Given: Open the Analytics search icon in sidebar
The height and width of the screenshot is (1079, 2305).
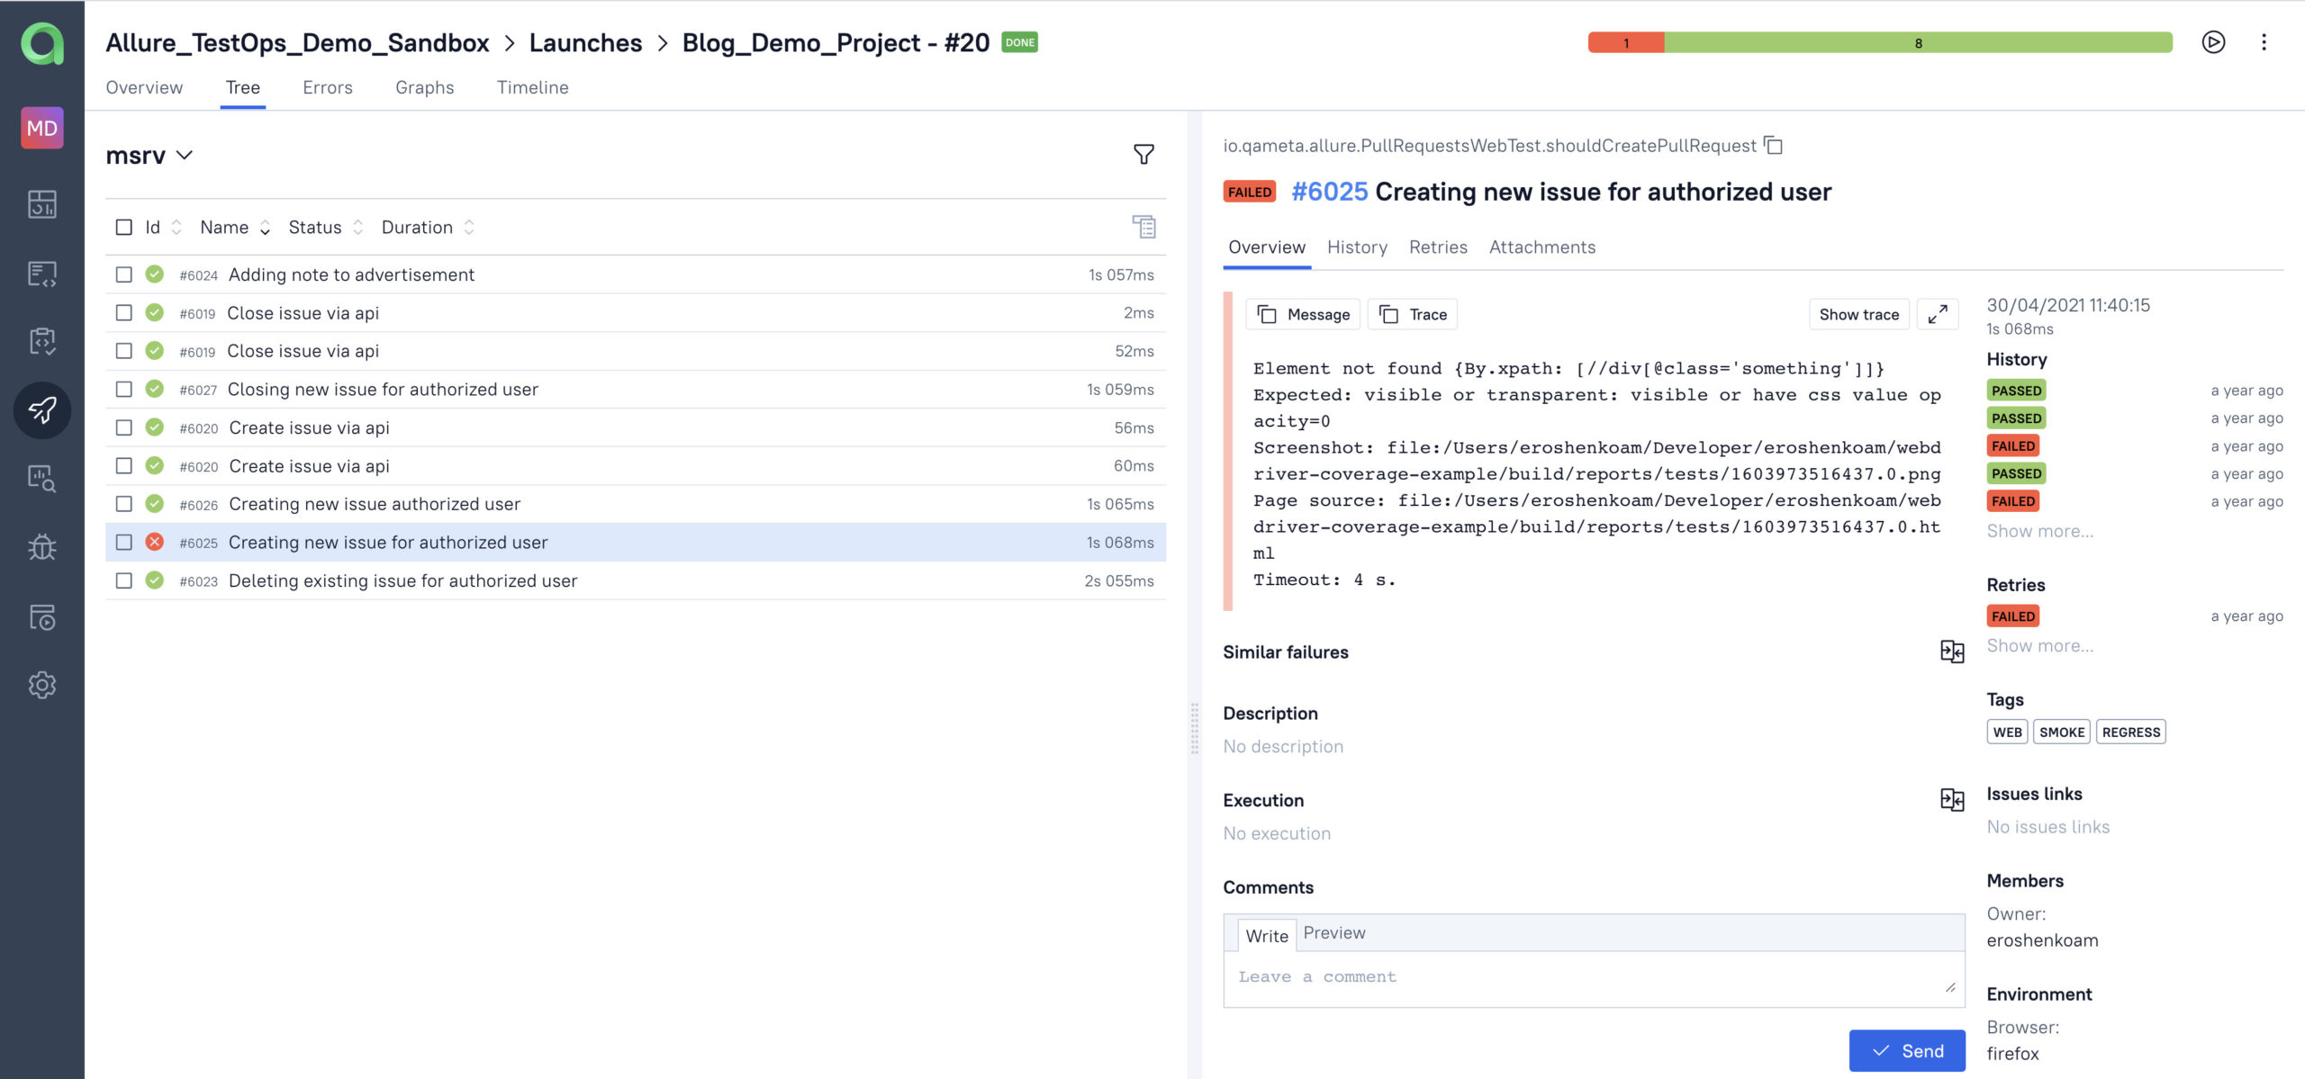Looking at the screenshot, I should click(42, 479).
